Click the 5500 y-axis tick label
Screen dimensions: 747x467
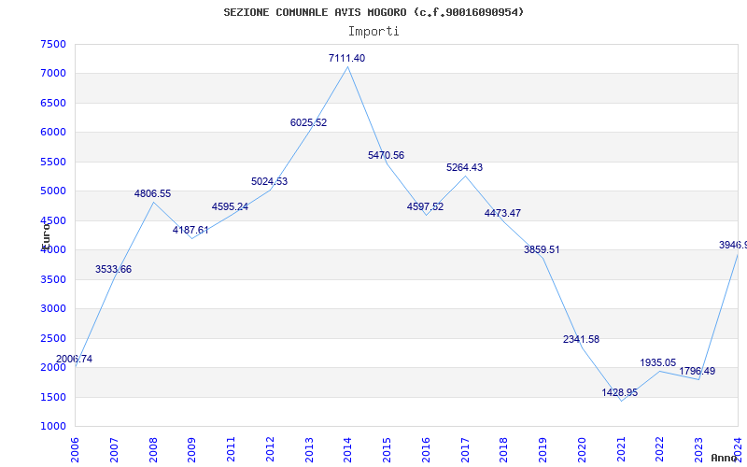click(53, 162)
